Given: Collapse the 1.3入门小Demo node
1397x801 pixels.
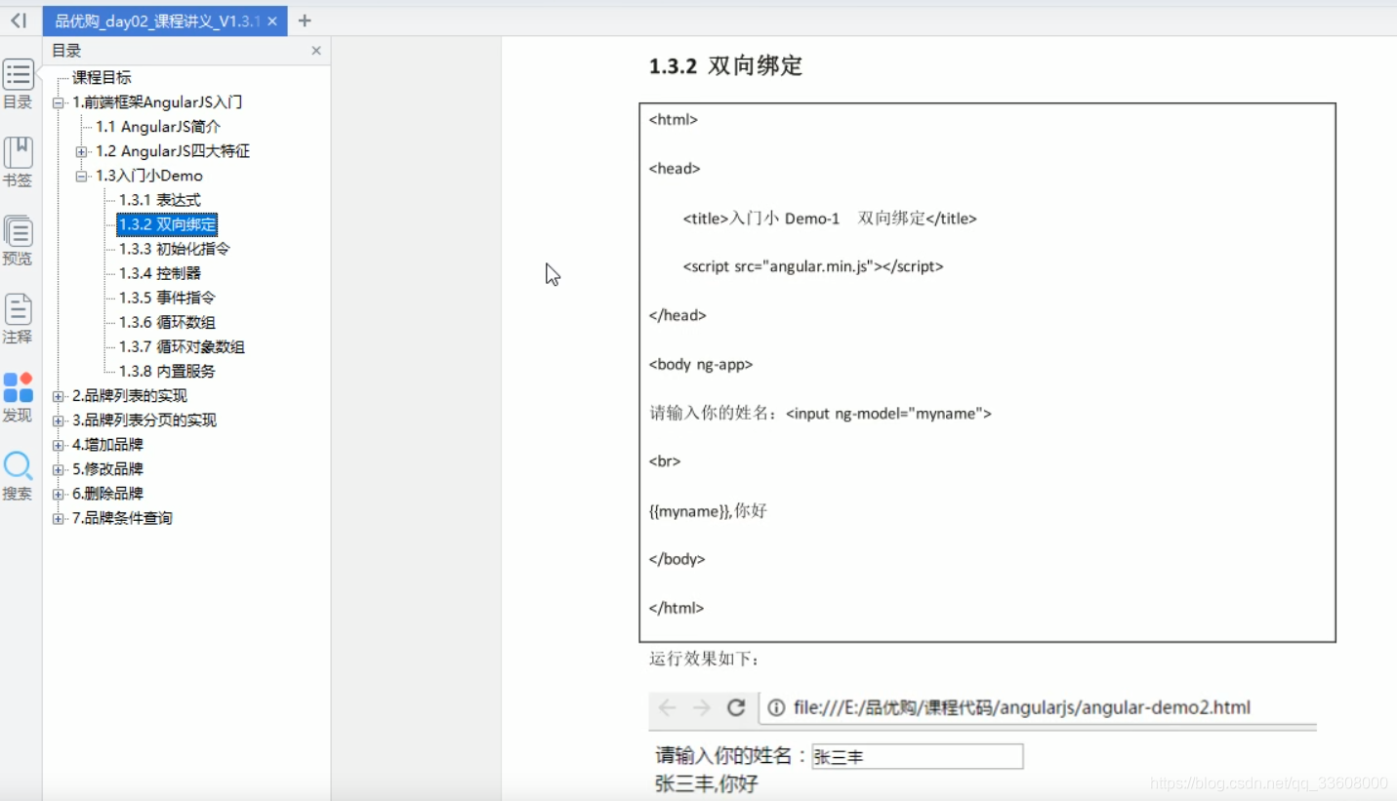Looking at the screenshot, I should tap(82, 176).
